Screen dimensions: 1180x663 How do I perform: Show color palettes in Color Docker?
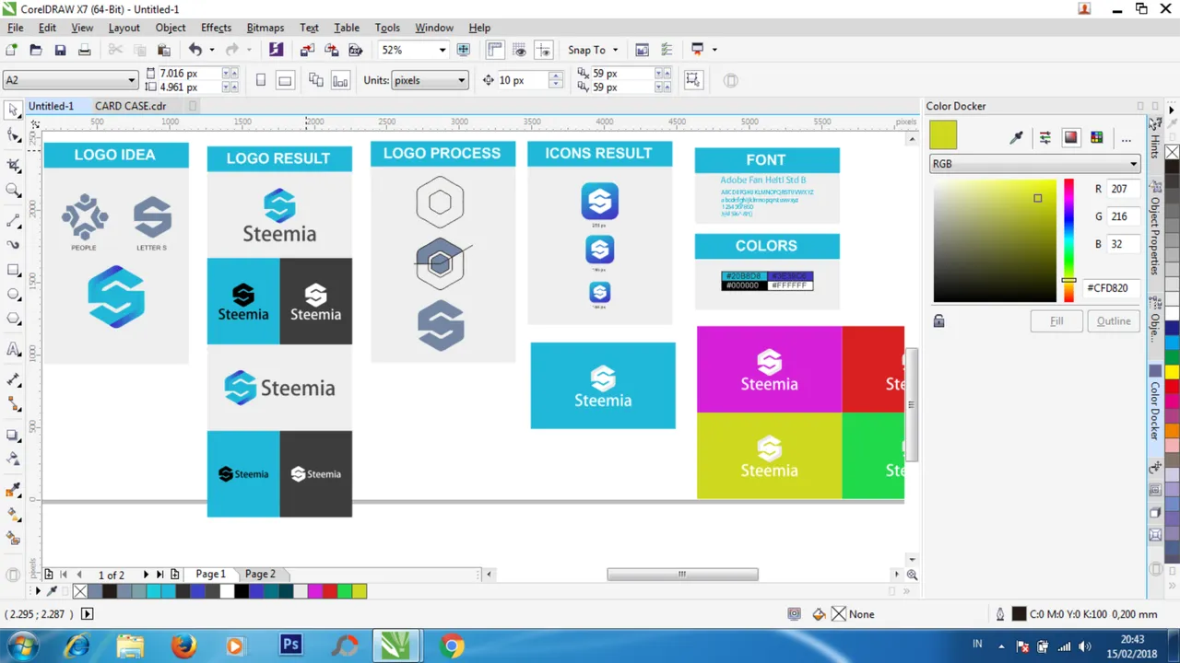click(1096, 137)
